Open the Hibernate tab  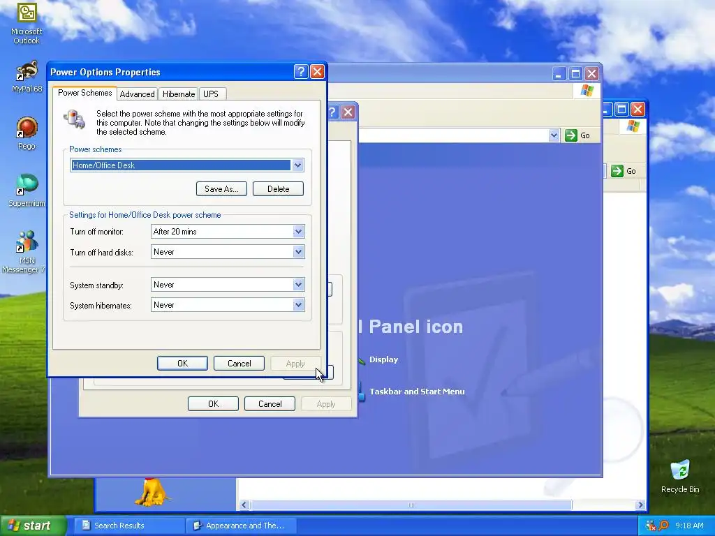click(179, 94)
